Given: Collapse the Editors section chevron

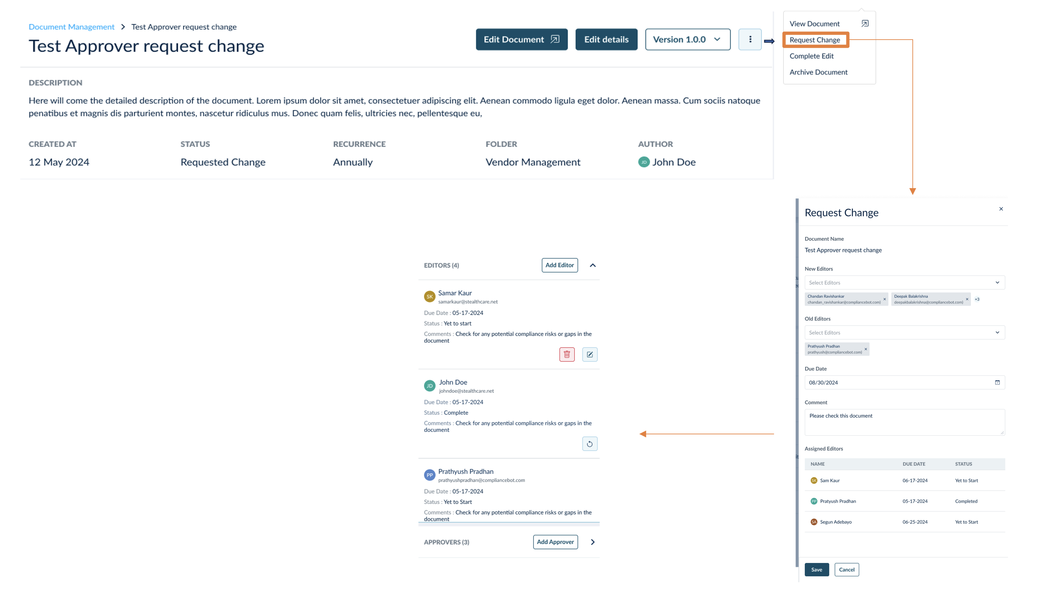Looking at the screenshot, I should [592, 265].
